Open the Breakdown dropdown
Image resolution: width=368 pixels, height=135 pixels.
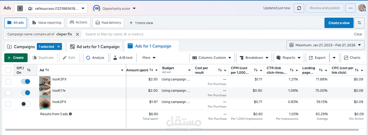coord(254,58)
